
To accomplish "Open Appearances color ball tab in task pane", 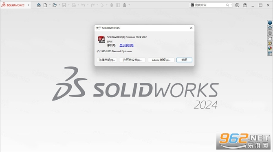I will click(x=270, y=49).
